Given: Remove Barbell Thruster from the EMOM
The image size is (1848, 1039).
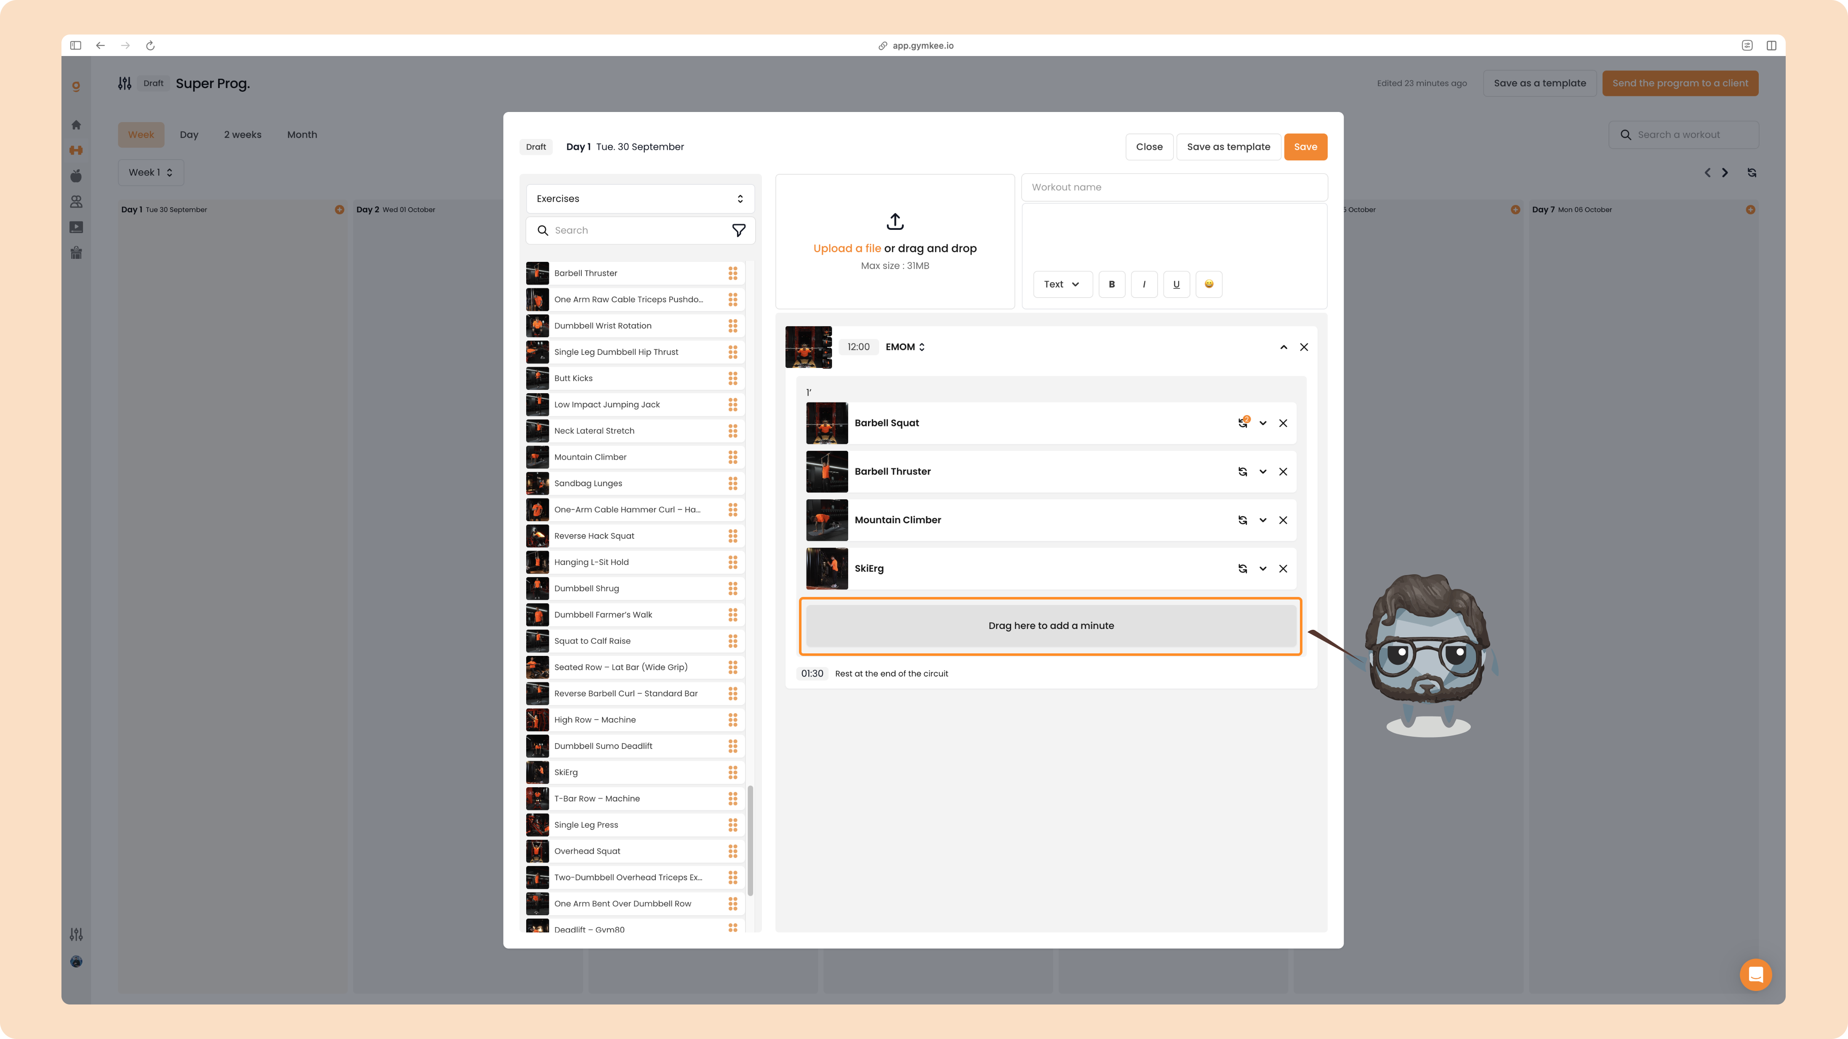Looking at the screenshot, I should pos(1283,472).
